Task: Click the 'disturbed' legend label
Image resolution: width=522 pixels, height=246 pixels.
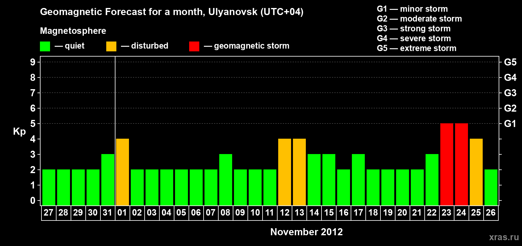Action: pos(150,46)
